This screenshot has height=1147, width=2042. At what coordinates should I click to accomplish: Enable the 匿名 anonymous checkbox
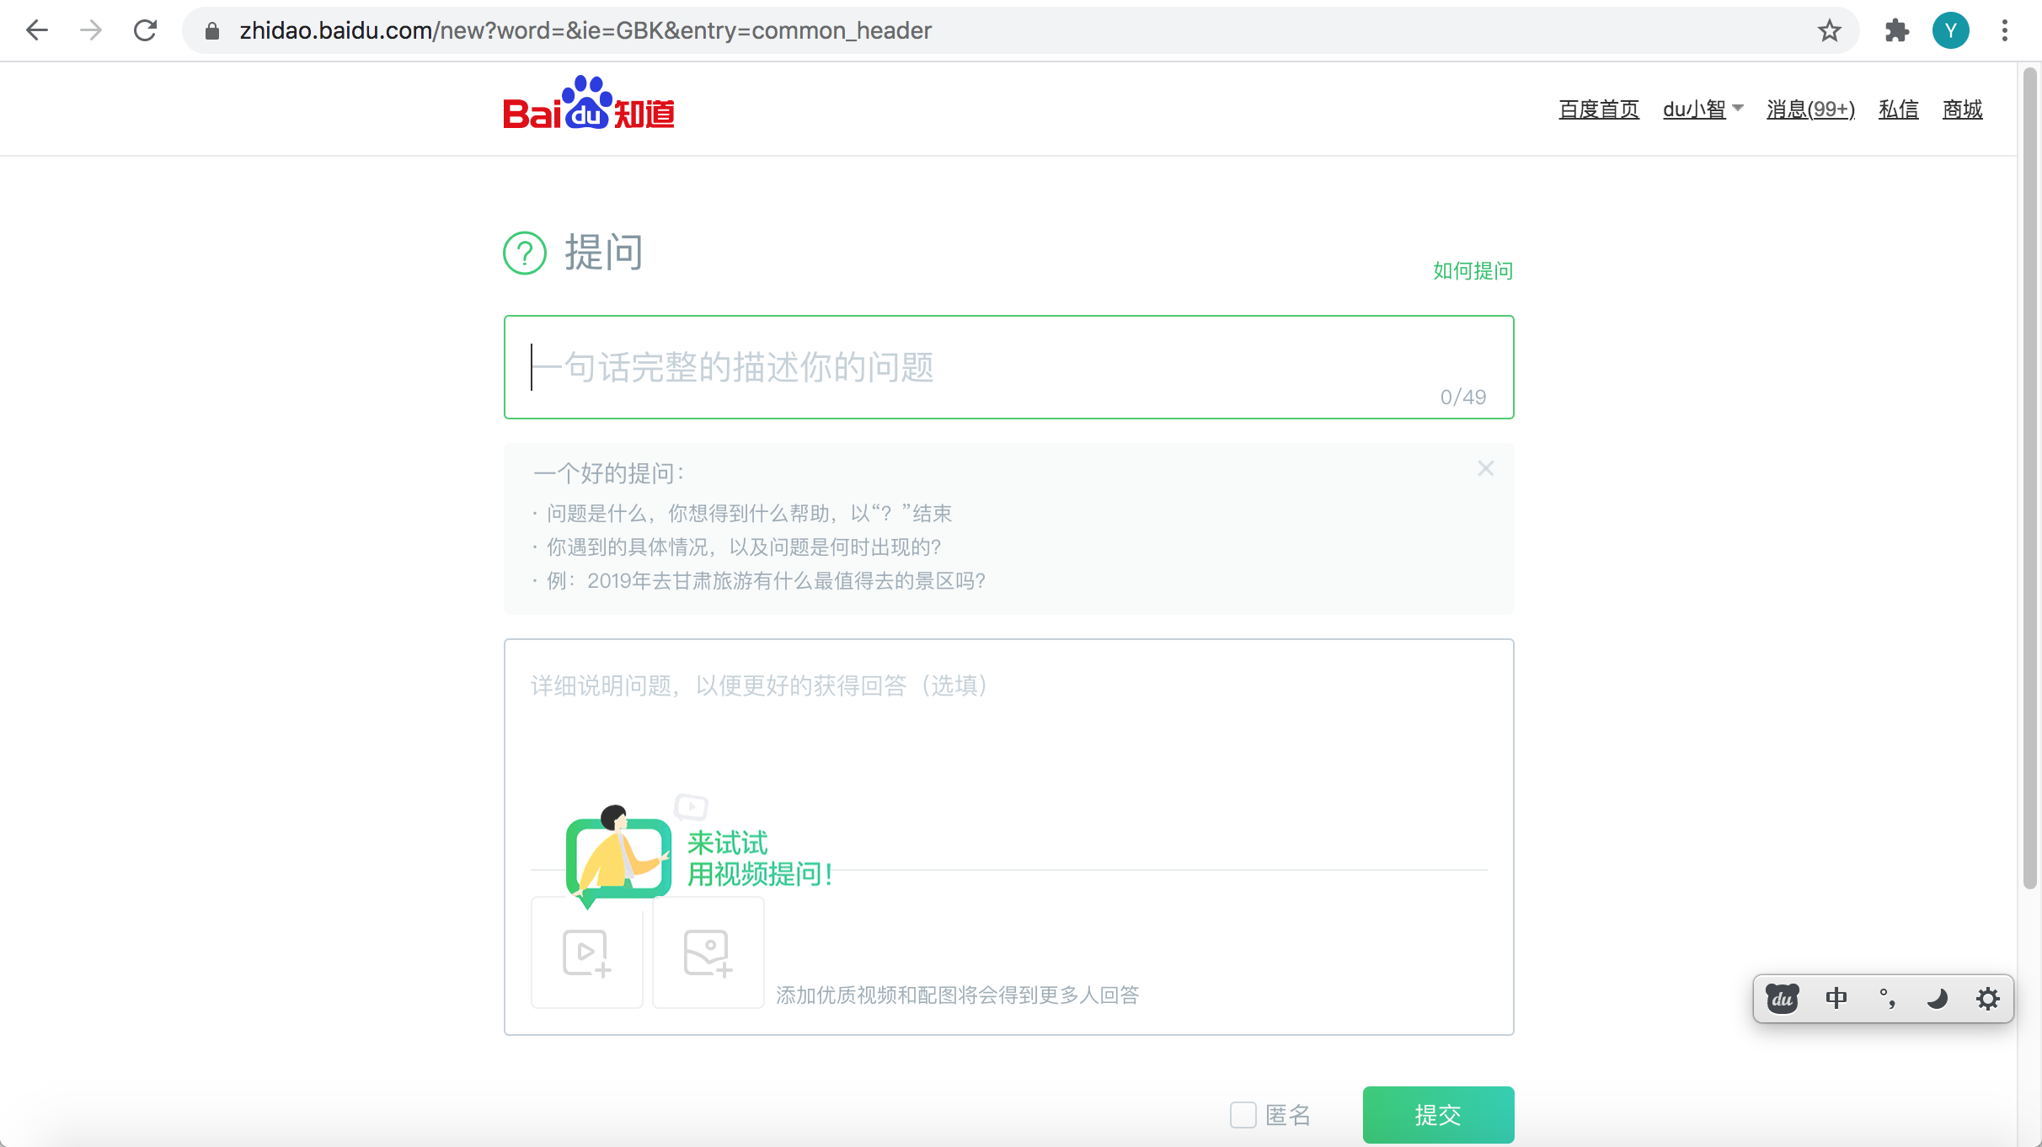pyautogui.click(x=1243, y=1114)
